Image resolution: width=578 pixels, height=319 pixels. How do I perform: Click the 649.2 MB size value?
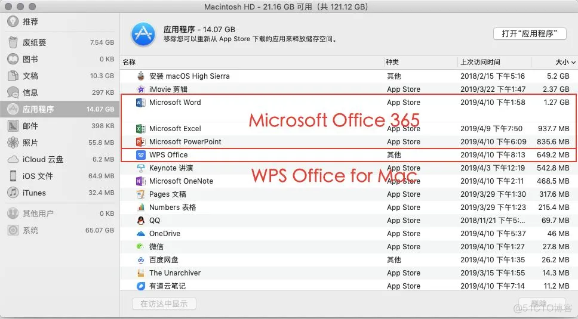tap(553, 155)
